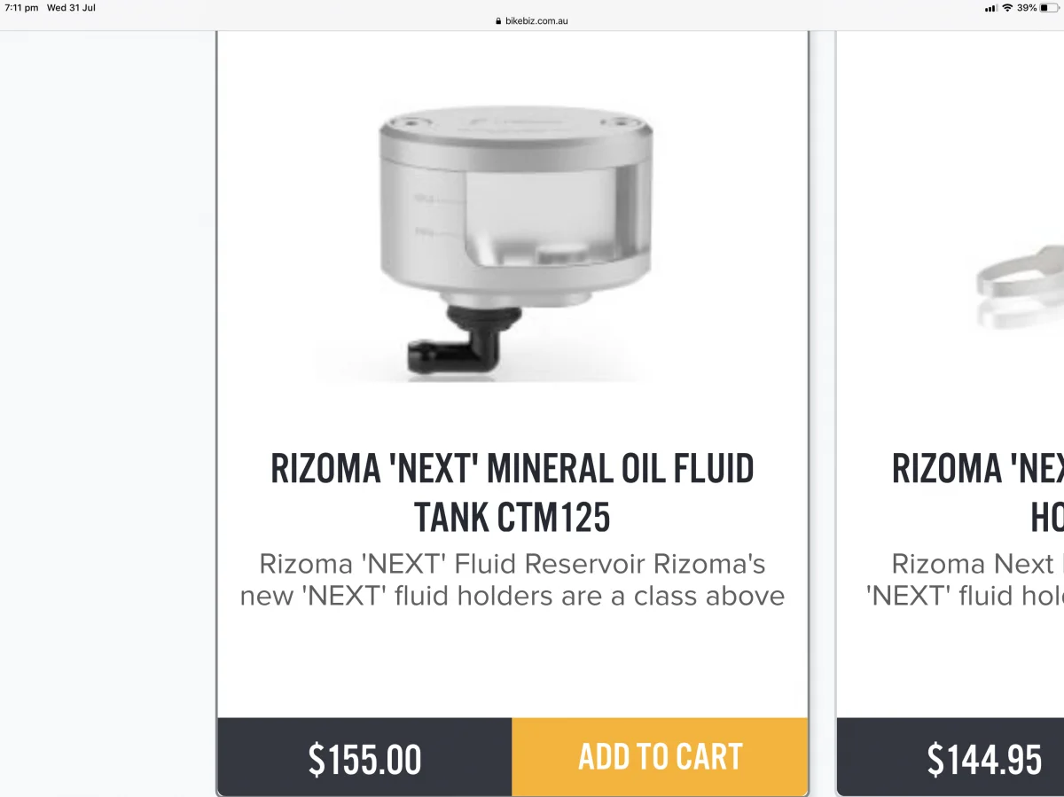Viewport: 1064px width, 797px height.
Task: Open the partially visible clamp product image
Action: [1020, 284]
